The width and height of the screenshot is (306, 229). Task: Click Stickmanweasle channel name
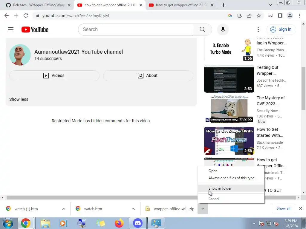point(270,142)
